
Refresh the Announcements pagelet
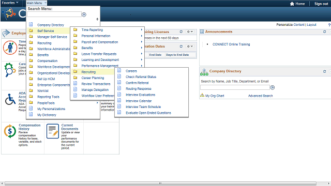324,32
